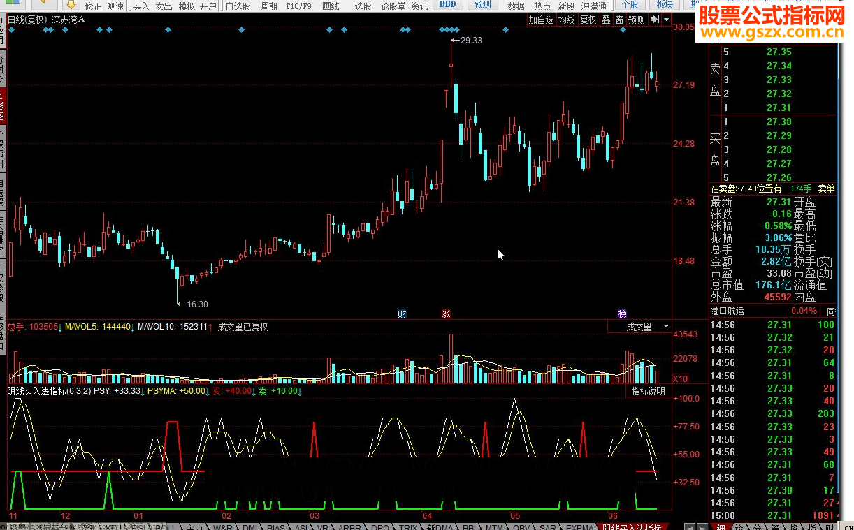Open 沪港通 in the top toolbar
The height and width of the screenshot is (530, 854).
pyautogui.click(x=593, y=6)
